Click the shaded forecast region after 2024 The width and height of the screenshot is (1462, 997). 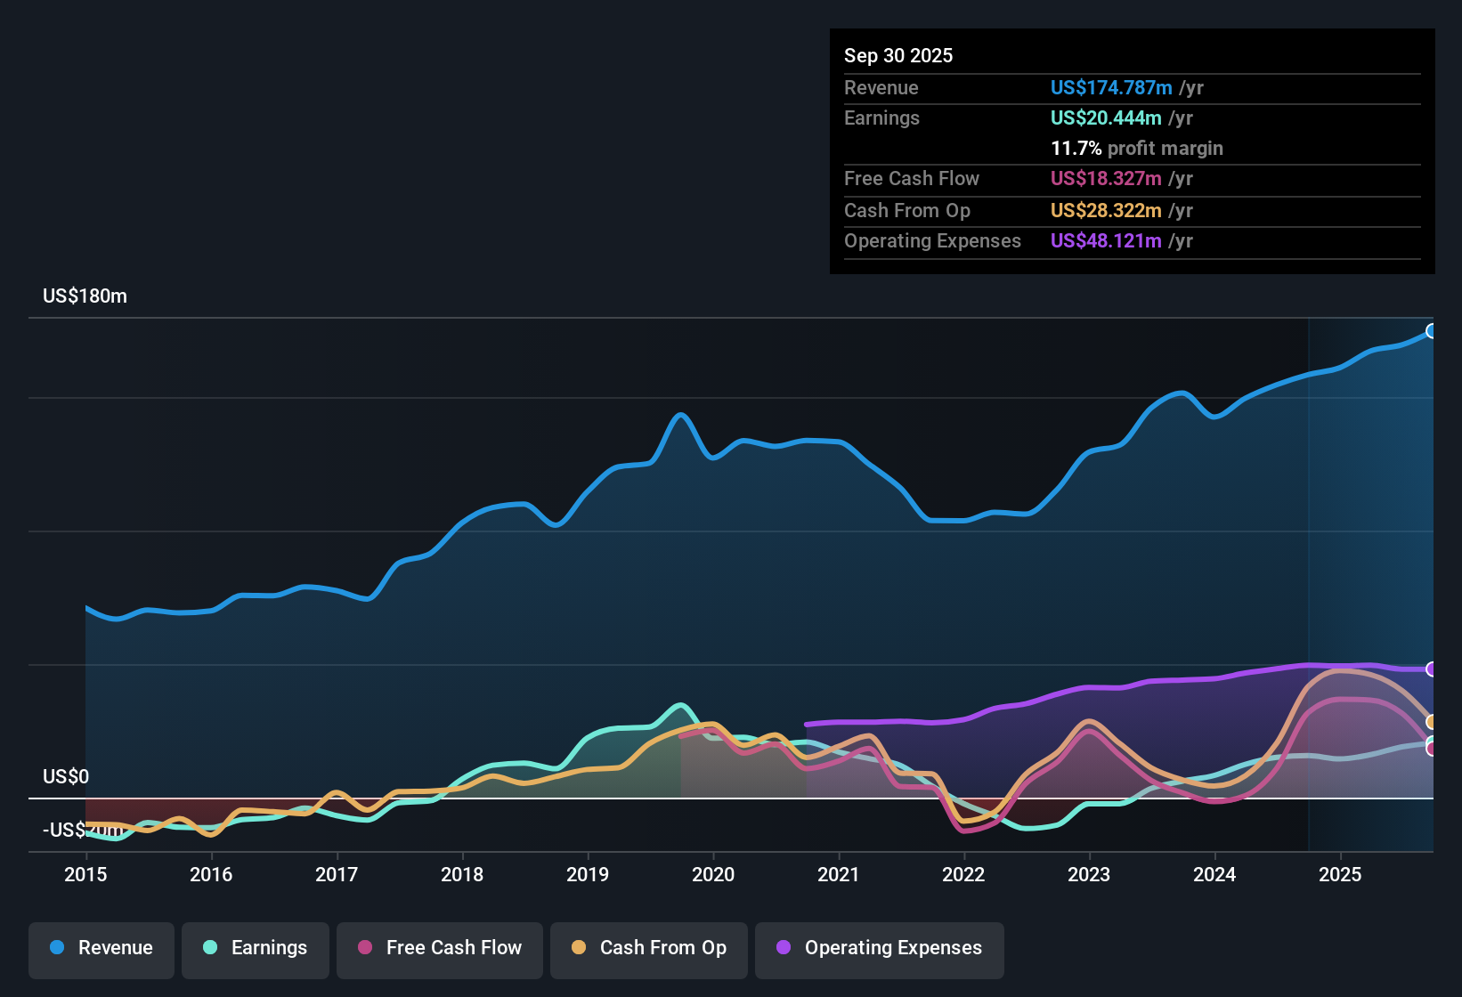(1371, 534)
